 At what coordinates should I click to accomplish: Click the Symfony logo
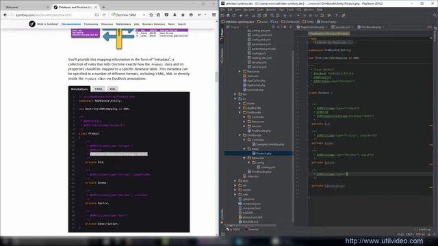32,24
